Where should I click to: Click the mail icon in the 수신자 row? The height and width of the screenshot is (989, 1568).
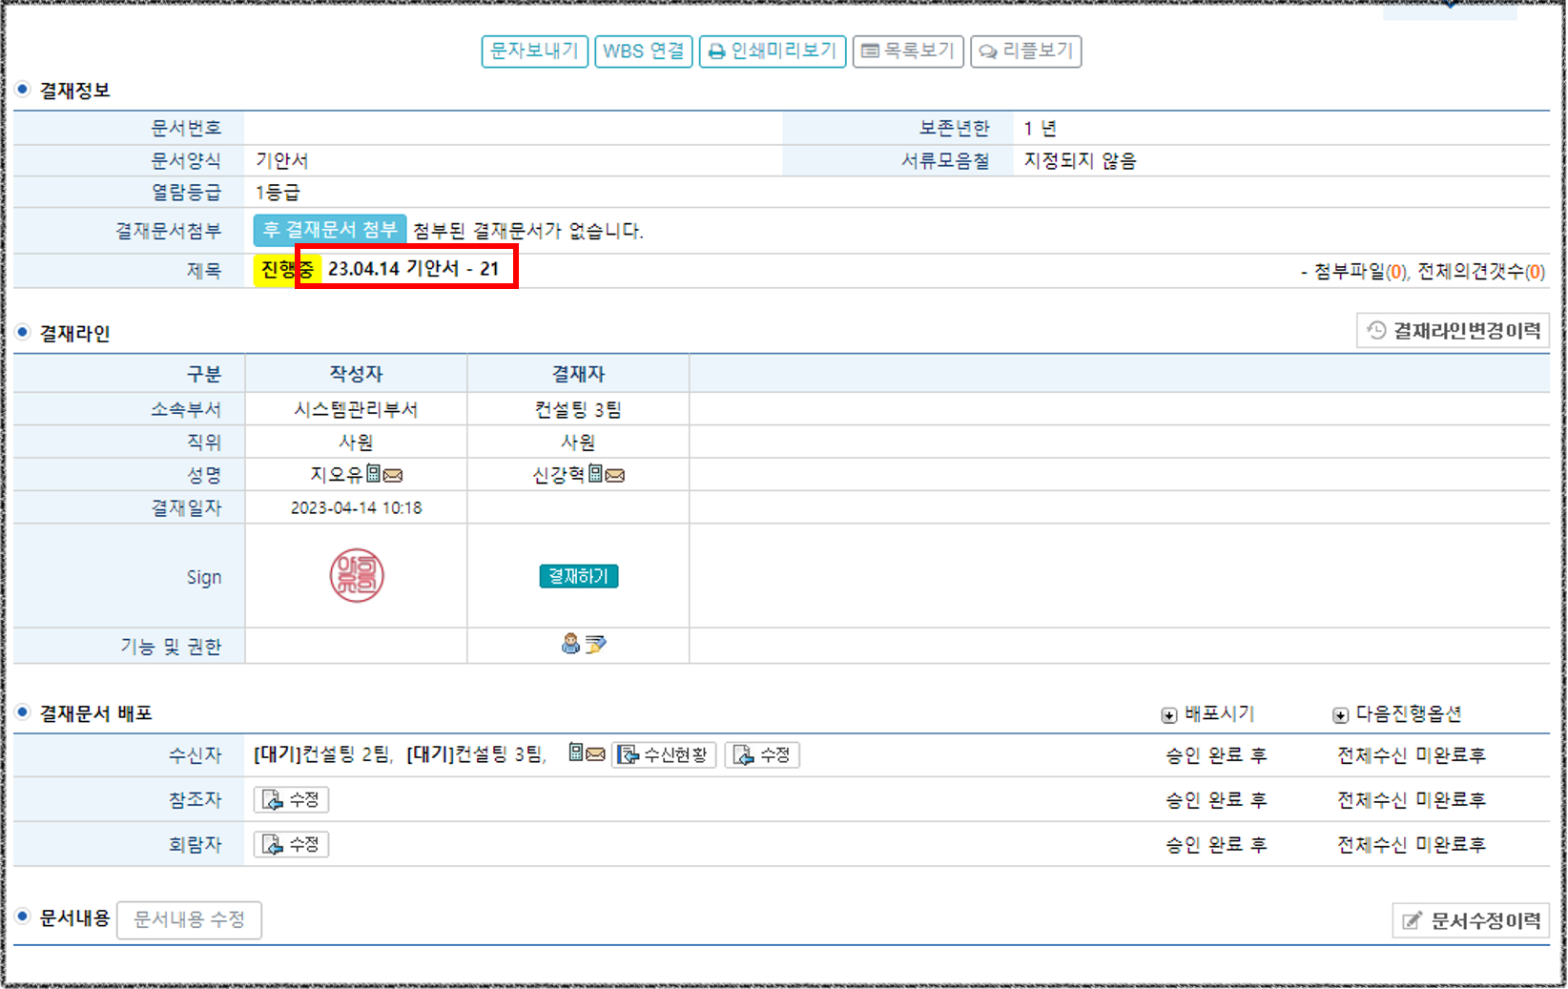[x=596, y=754]
